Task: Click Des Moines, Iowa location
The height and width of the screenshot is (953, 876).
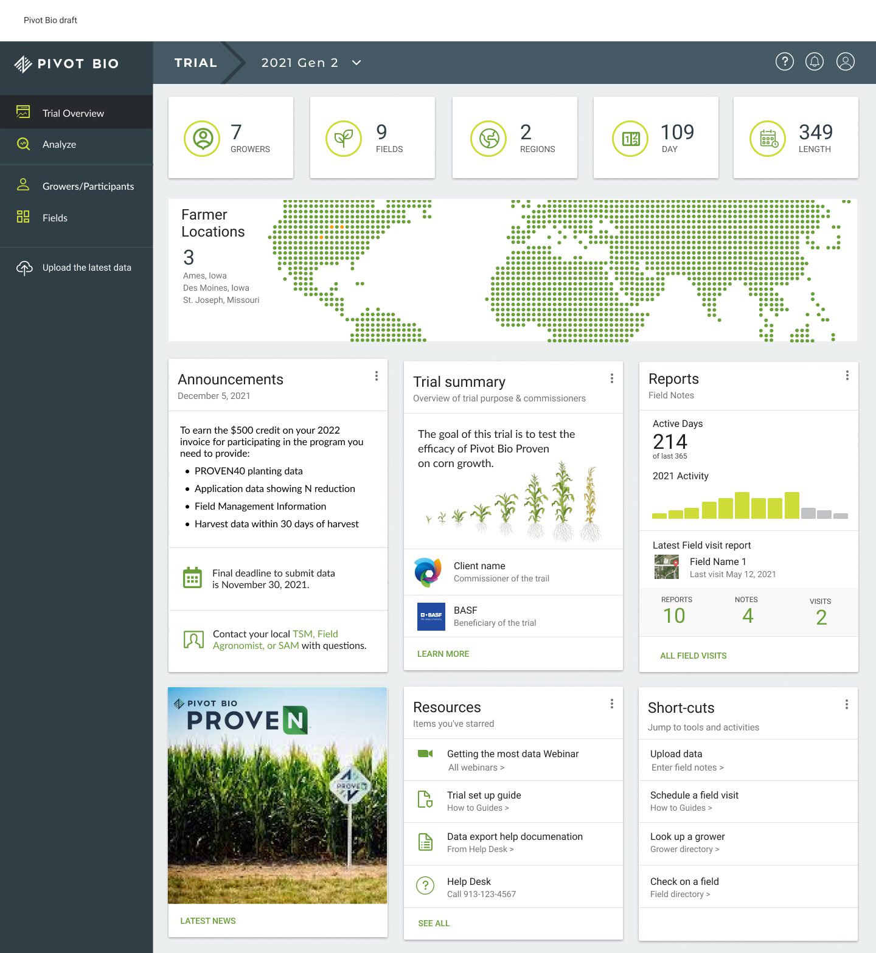Action: click(216, 288)
